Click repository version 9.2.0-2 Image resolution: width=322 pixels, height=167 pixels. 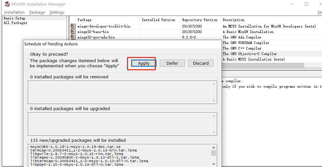[x=189, y=37]
